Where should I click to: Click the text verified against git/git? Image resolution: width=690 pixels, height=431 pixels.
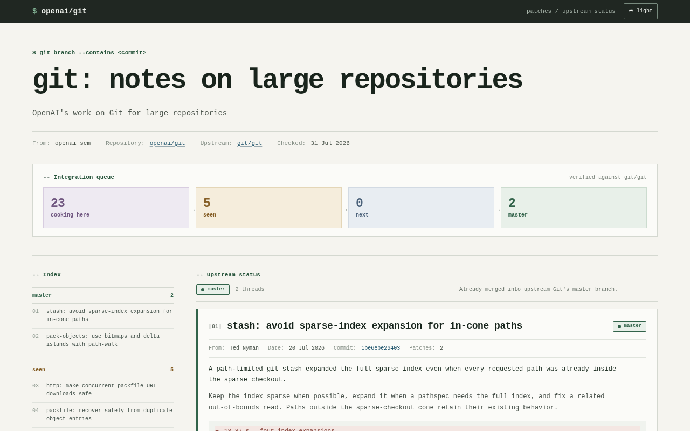point(608,177)
